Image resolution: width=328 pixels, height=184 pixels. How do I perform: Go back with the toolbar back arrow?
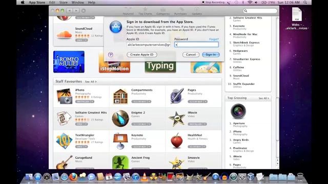point(70,10)
